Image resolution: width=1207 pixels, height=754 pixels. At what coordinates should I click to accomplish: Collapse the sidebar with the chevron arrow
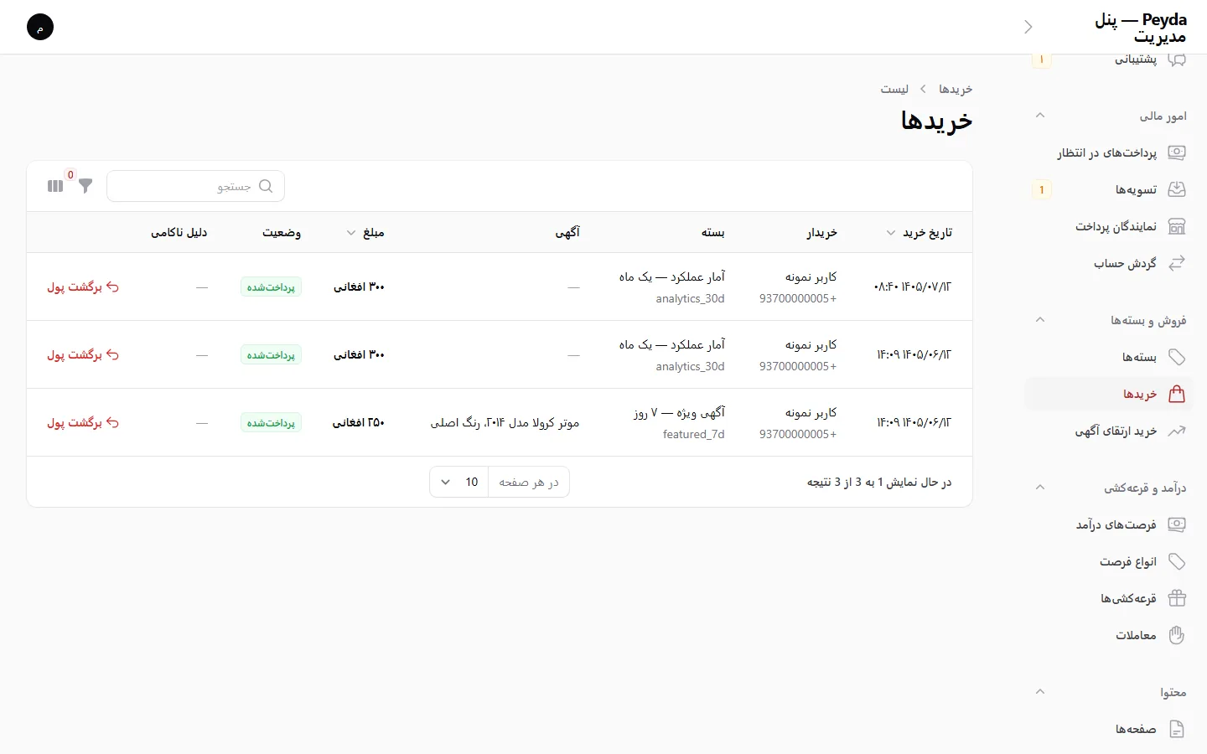1028,27
